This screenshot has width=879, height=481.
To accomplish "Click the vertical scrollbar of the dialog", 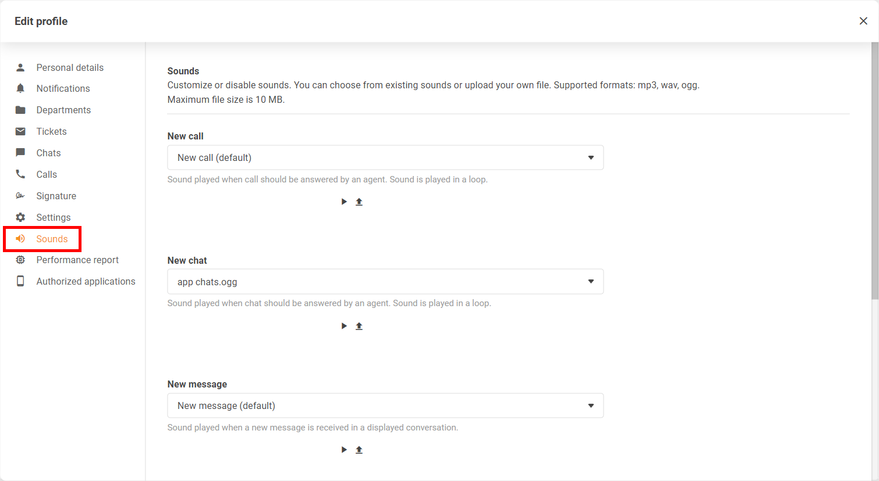I will (x=874, y=174).
